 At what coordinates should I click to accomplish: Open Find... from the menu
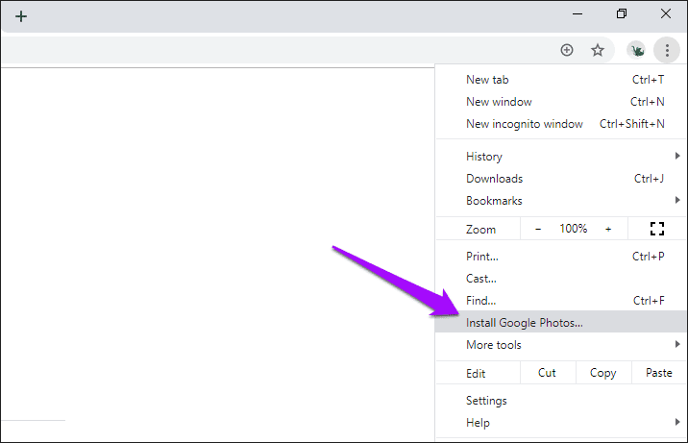click(x=561, y=301)
